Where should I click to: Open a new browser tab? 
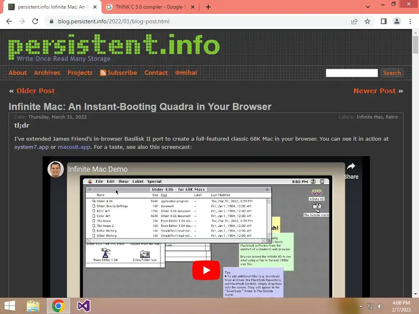(208, 7)
